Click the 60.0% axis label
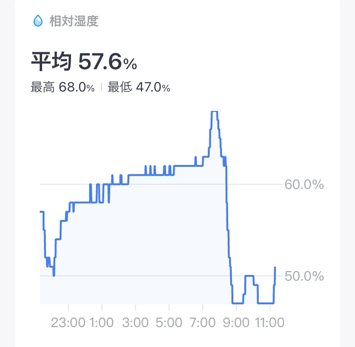This screenshot has width=355, height=347. tap(304, 184)
